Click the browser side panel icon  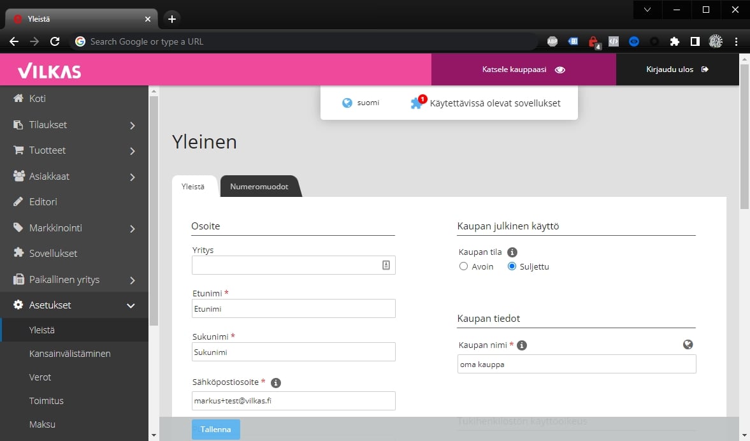click(x=695, y=41)
